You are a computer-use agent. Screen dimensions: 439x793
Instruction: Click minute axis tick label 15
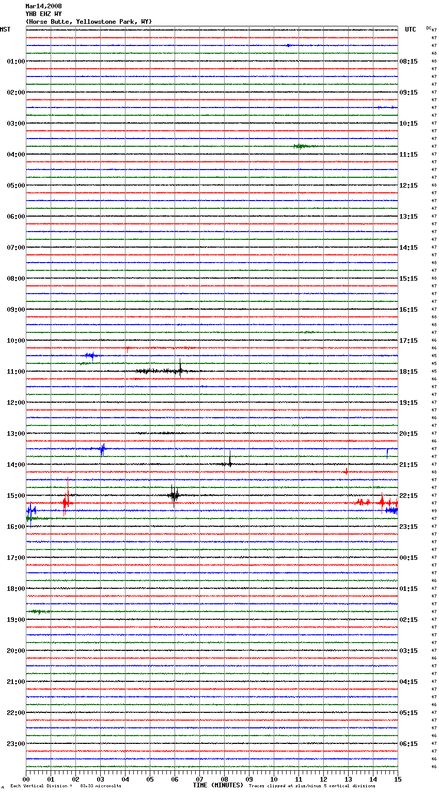tap(397, 779)
